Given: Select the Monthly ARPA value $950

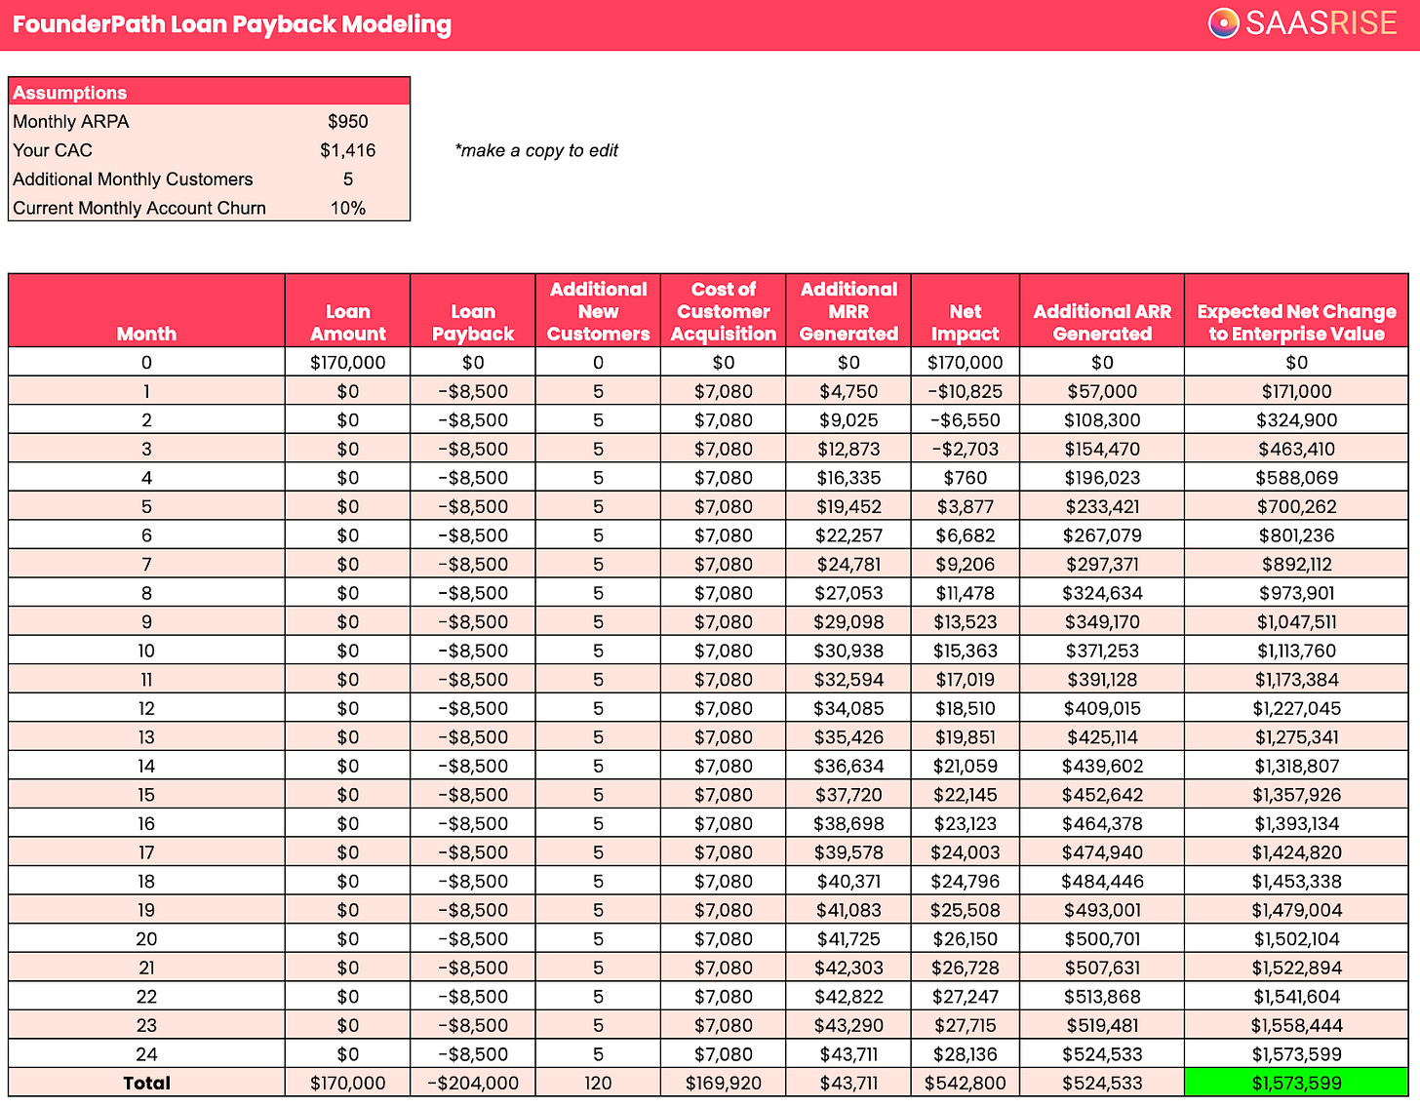Looking at the screenshot, I should (x=348, y=122).
